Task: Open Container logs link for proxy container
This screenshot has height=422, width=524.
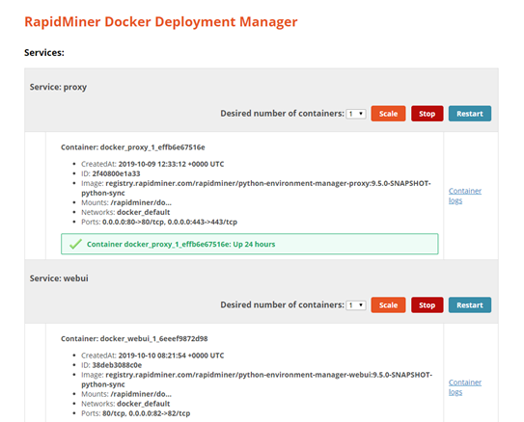Action: pyautogui.click(x=465, y=196)
